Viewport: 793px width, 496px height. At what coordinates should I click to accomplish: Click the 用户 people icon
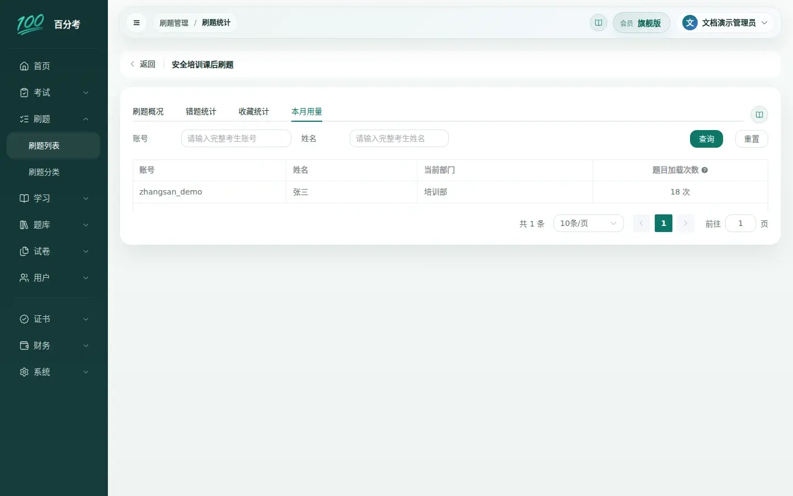(24, 278)
